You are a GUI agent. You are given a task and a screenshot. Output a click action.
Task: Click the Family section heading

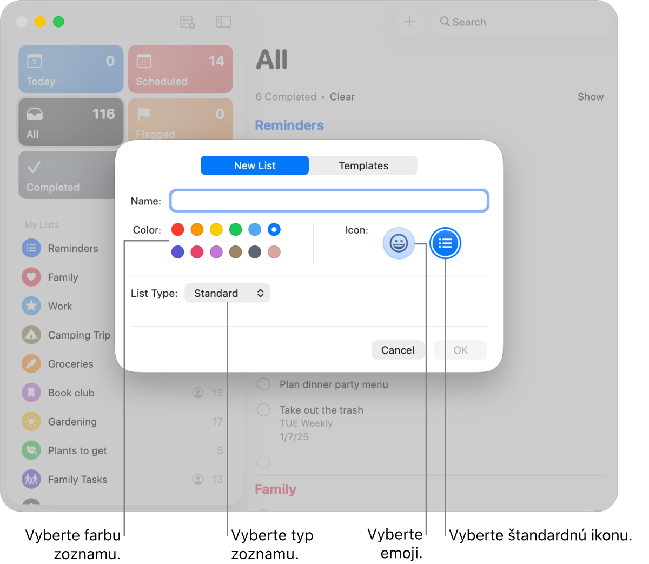coord(276,489)
